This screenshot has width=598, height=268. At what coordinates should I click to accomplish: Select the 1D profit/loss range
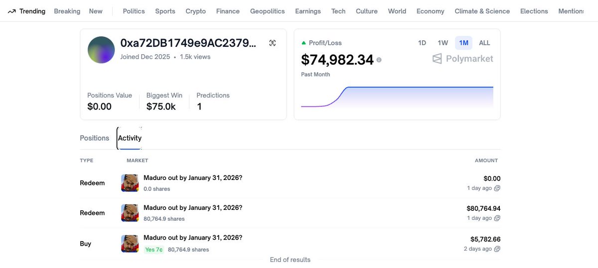(x=422, y=43)
